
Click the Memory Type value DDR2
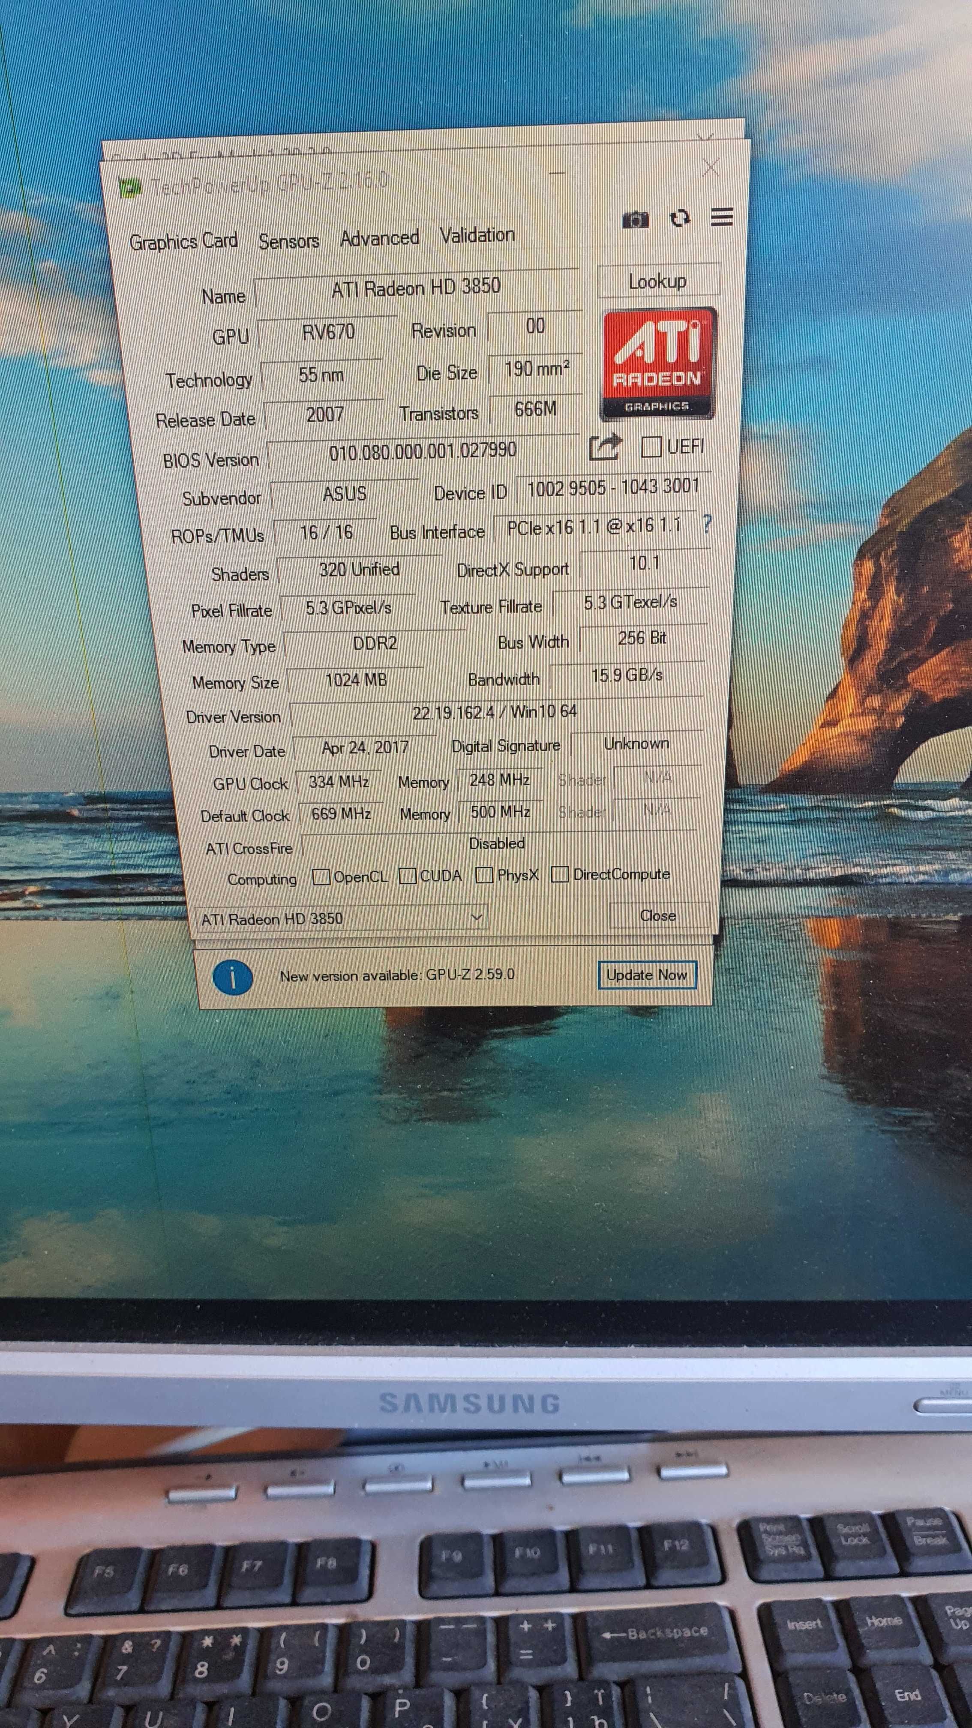coord(374,643)
